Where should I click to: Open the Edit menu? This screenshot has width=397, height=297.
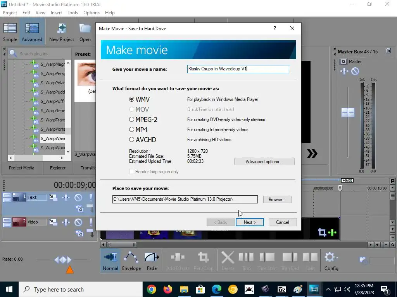coord(26,13)
